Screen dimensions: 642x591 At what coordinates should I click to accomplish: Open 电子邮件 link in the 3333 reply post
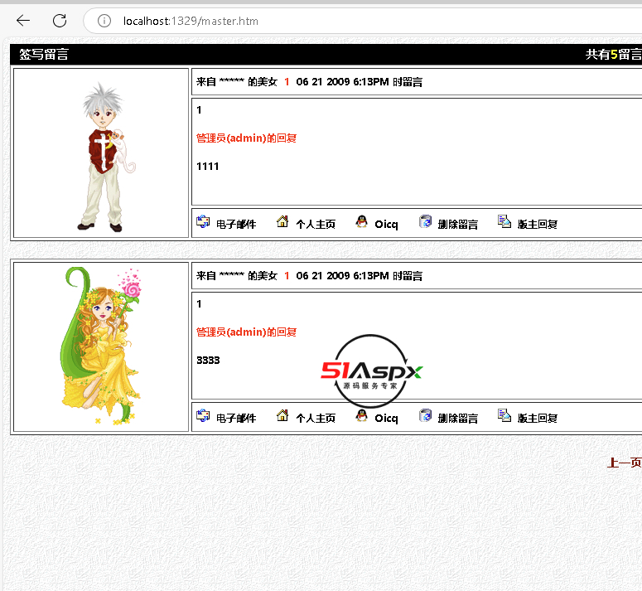coord(236,418)
